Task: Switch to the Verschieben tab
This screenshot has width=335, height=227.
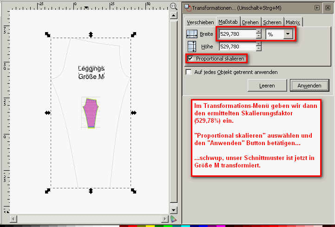Action: (x=200, y=22)
